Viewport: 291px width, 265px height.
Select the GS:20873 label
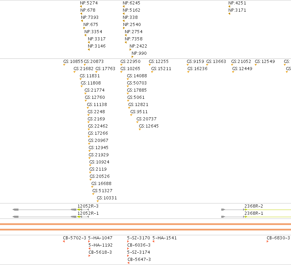click(94, 62)
